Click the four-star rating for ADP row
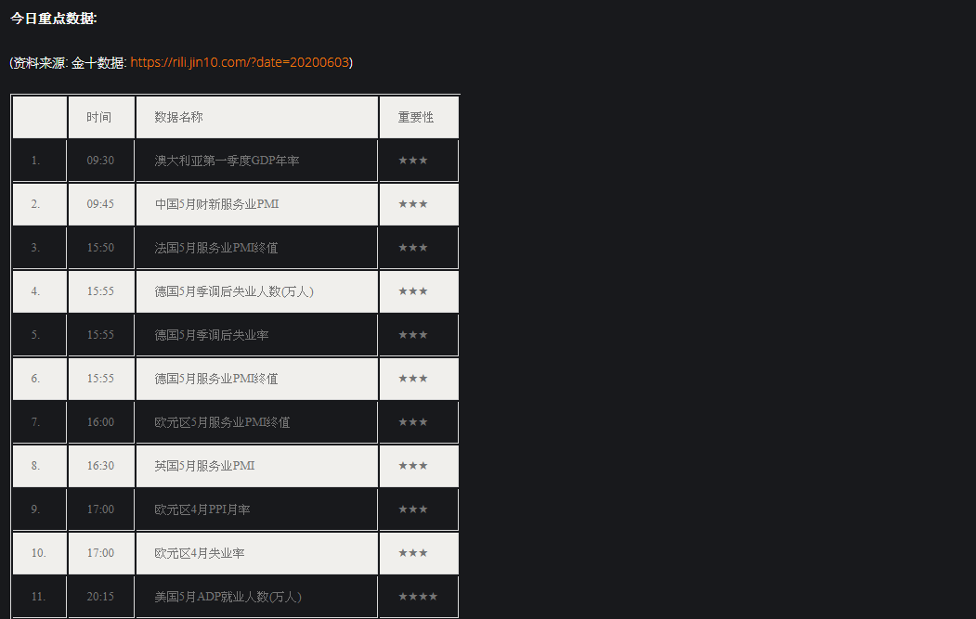This screenshot has width=976, height=619. (418, 596)
